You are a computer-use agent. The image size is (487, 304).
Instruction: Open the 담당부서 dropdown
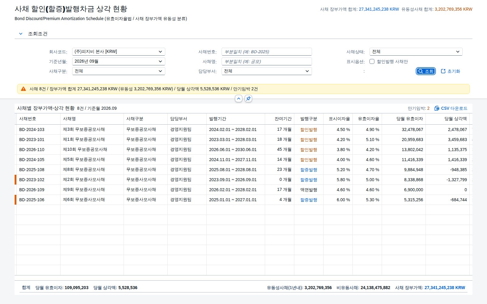click(267, 71)
